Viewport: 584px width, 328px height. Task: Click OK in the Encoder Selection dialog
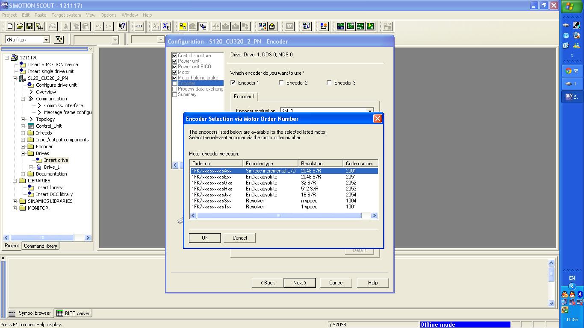click(x=205, y=238)
